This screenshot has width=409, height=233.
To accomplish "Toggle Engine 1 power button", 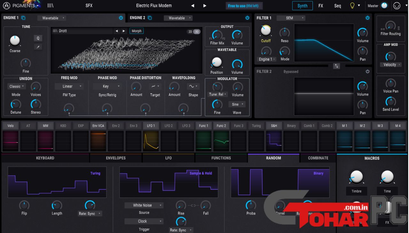I will coord(121,18).
